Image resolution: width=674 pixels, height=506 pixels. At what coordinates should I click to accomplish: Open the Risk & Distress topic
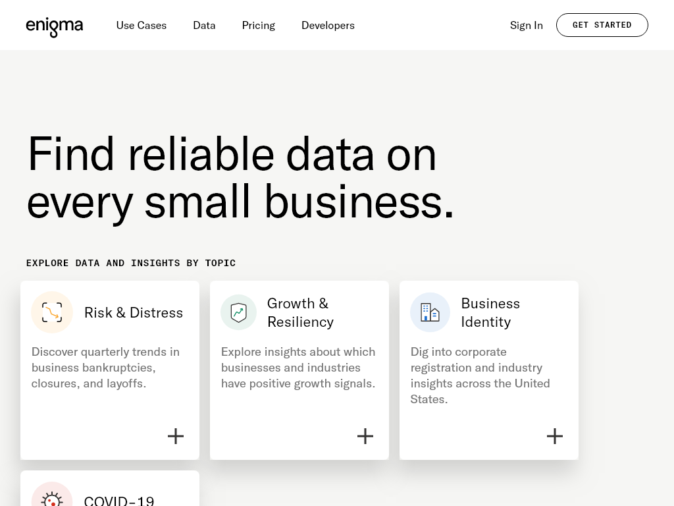[134, 312]
